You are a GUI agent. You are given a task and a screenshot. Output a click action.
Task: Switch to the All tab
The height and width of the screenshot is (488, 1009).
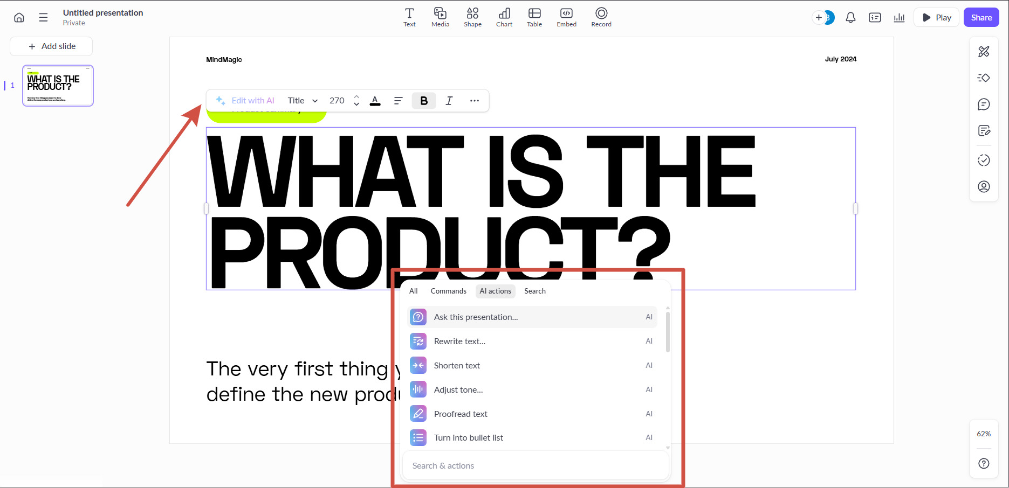point(414,291)
